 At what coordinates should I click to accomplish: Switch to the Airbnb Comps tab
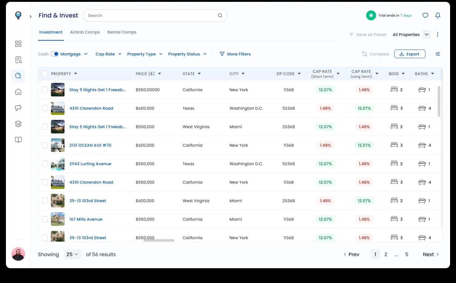(x=85, y=32)
